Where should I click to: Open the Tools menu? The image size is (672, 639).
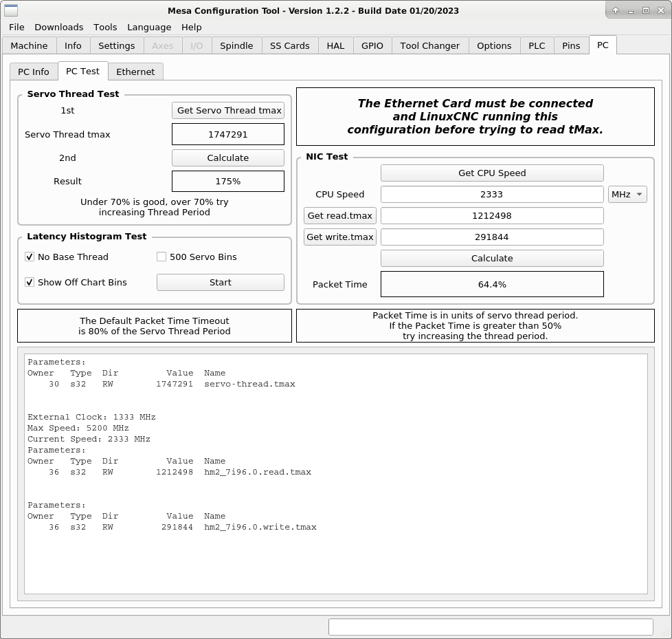(x=105, y=27)
